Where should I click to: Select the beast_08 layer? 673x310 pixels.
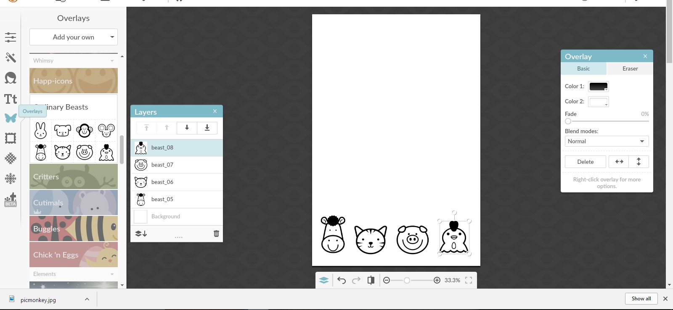pyautogui.click(x=177, y=148)
